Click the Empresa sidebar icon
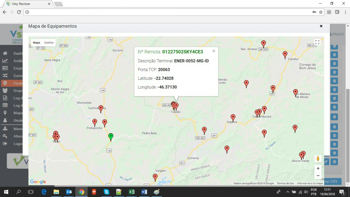The height and width of the screenshot is (197, 350). (x=5, y=68)
